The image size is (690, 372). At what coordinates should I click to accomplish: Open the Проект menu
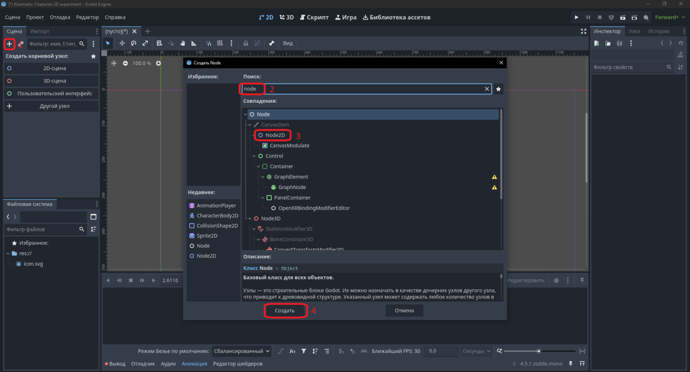35,17
